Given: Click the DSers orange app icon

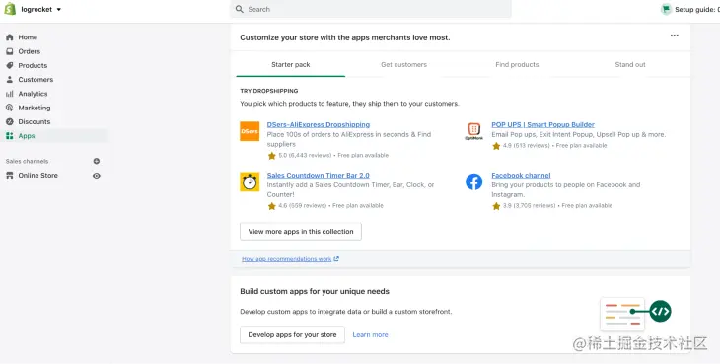Looking at the screenshot, I should 250,131.
